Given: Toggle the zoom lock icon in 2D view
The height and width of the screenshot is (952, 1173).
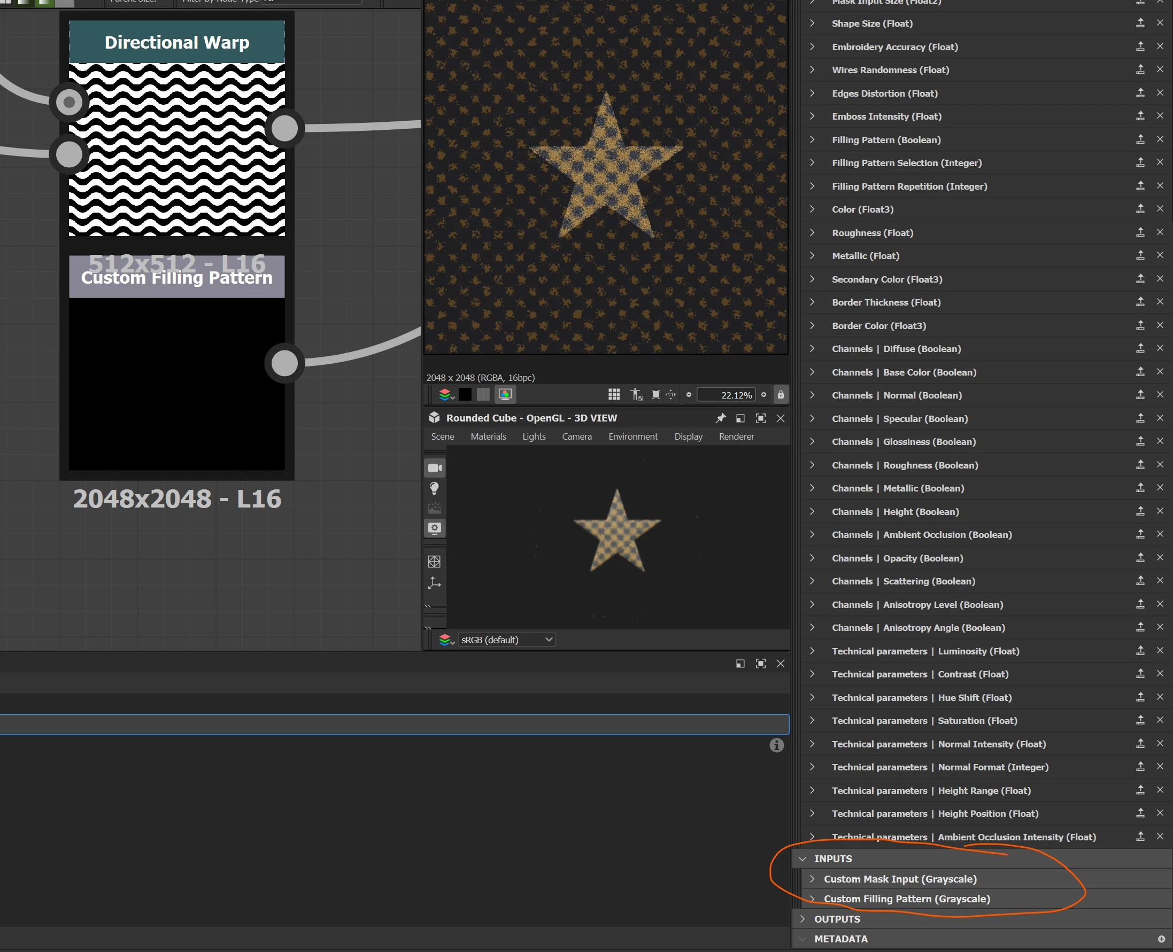Looking at the screenshot, I should pos(780,394).
